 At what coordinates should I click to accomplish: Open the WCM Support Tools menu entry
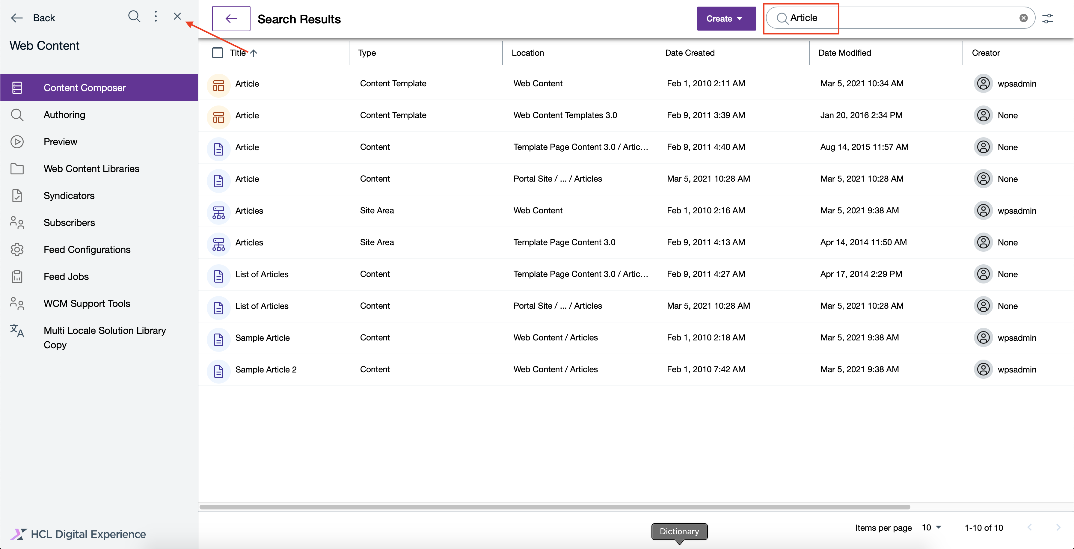coord(87,304)
